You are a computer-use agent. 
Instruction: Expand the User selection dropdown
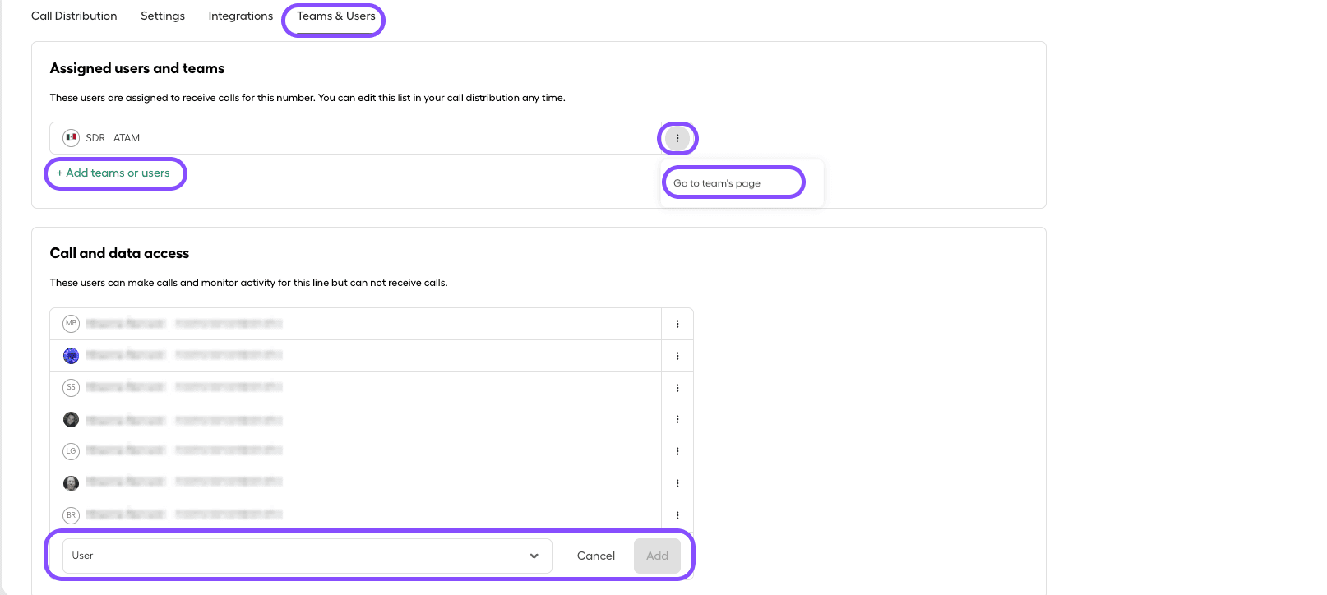coord(304,556)
